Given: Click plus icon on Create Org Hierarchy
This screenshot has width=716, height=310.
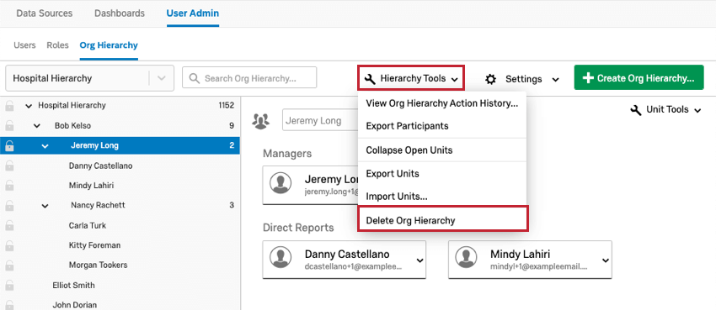Looking at the screenshot, I should click(588, 78).
